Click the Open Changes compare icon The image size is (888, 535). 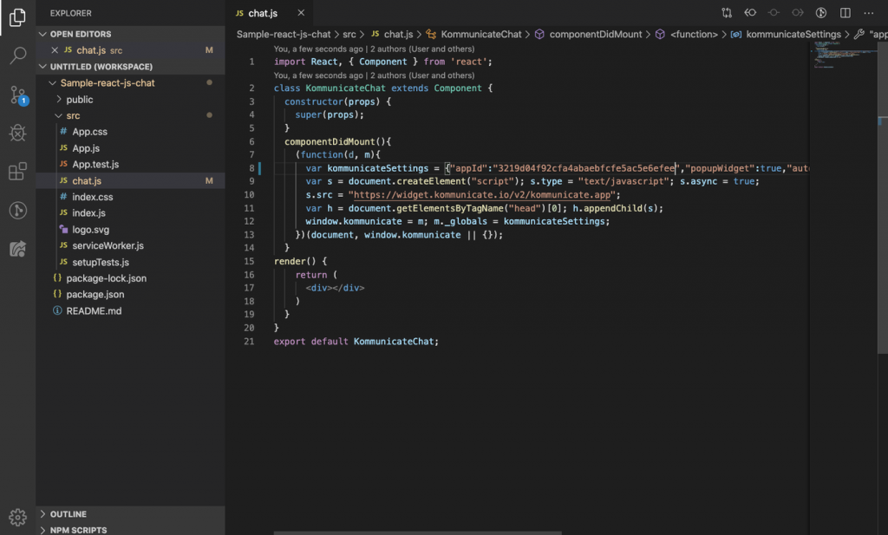[x=727, y=13]
